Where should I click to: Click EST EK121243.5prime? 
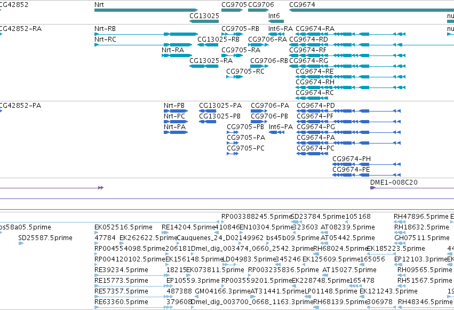pos(388,292)
